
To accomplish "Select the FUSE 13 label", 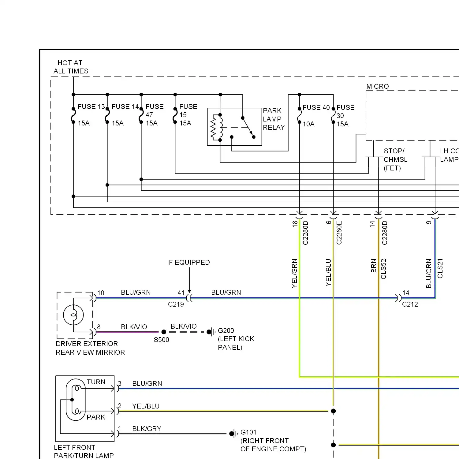I will pyautogui.click(x=91, y=106).
